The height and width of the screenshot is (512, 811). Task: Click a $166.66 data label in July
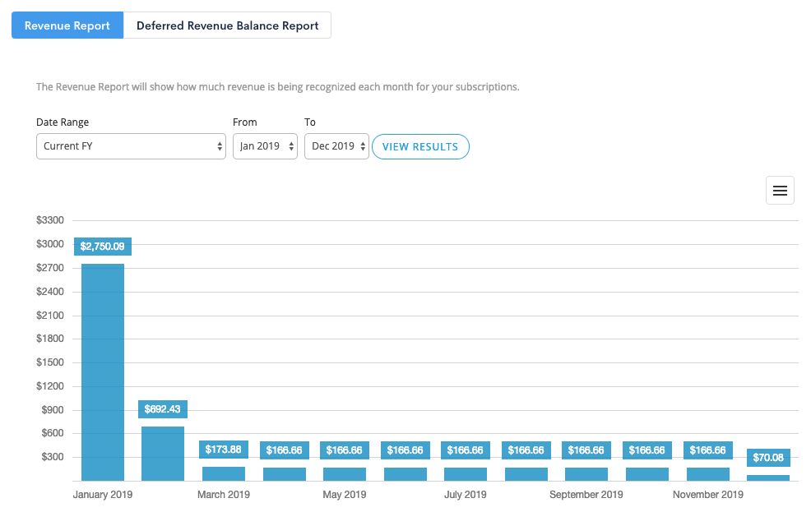465,450
